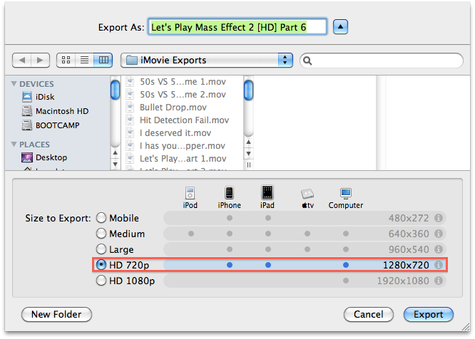Click the search magnifier icon
Image resolution: width=475 pixels, height=339 pixels.
pyautogui.click(x=307, y=61)
